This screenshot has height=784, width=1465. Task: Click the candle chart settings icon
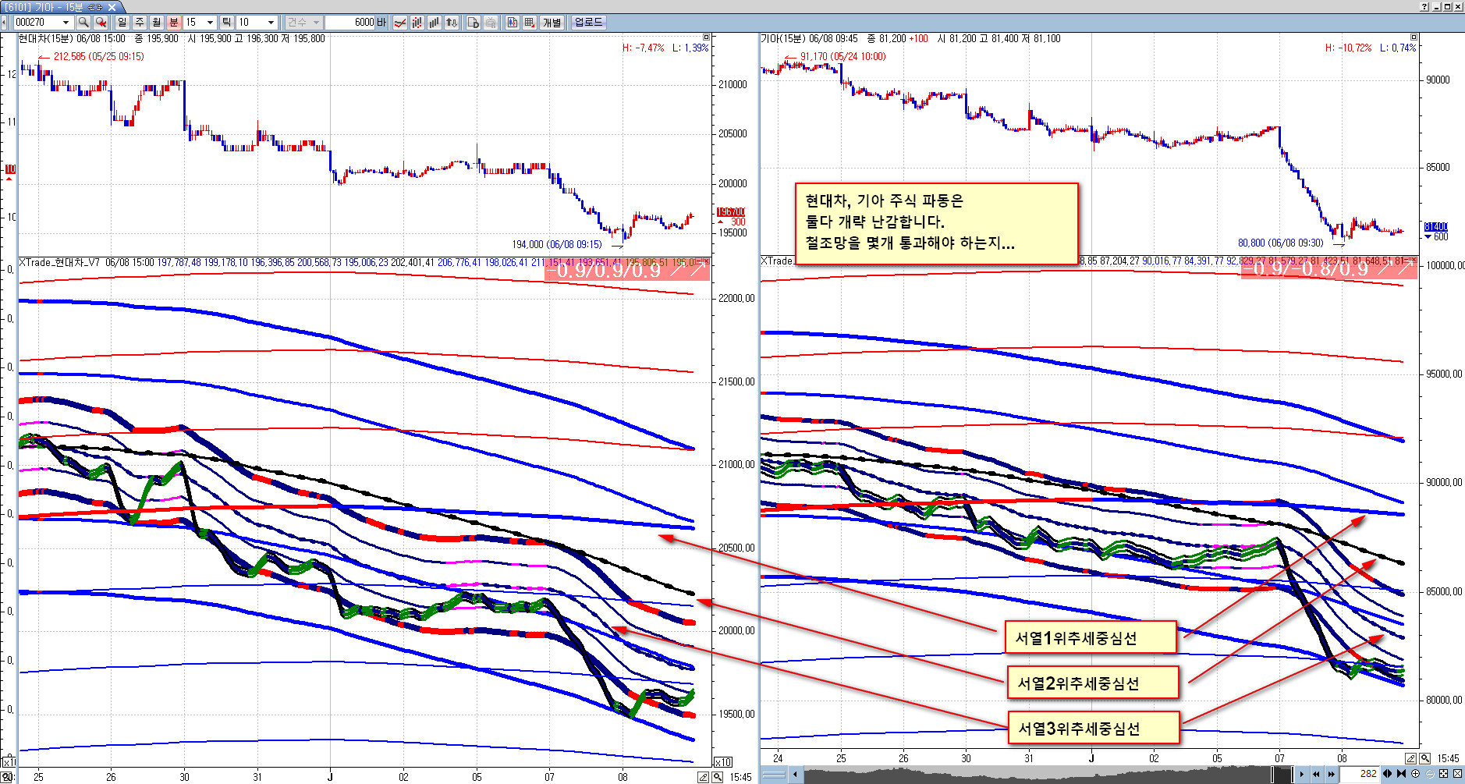513,23
